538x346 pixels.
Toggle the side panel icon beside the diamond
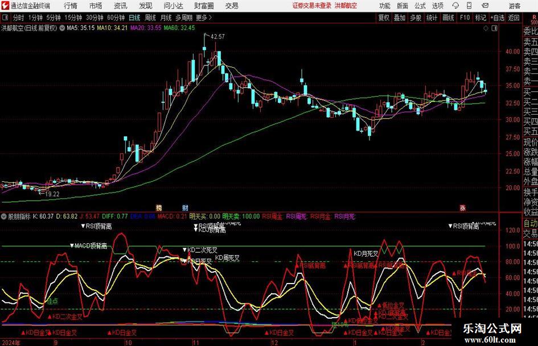[x=494, y=28]
